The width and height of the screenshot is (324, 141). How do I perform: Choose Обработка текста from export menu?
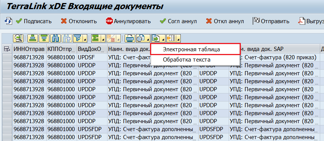pyautogui.click(x=195, y=60)
